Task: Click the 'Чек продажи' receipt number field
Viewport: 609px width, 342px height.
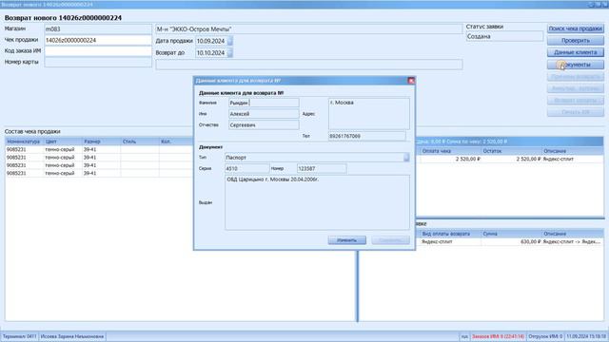Action: [x=98, y=40]
